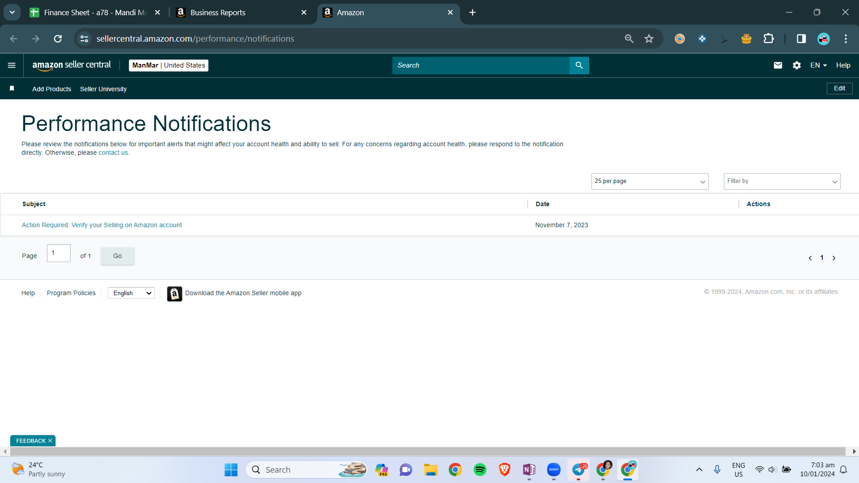Open the settings gear icon

pyautogui.click(x=797, y=65)
